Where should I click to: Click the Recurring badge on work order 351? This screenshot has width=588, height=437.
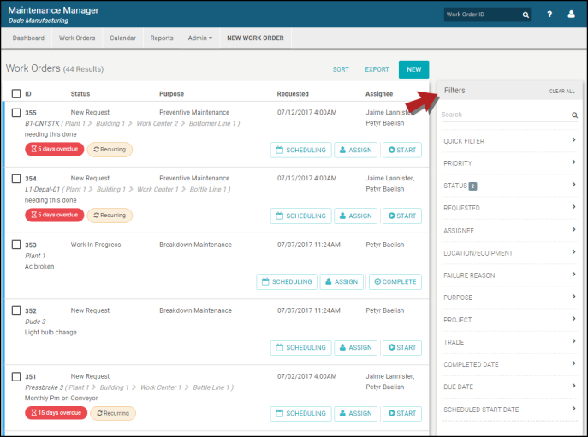point(113,413)
